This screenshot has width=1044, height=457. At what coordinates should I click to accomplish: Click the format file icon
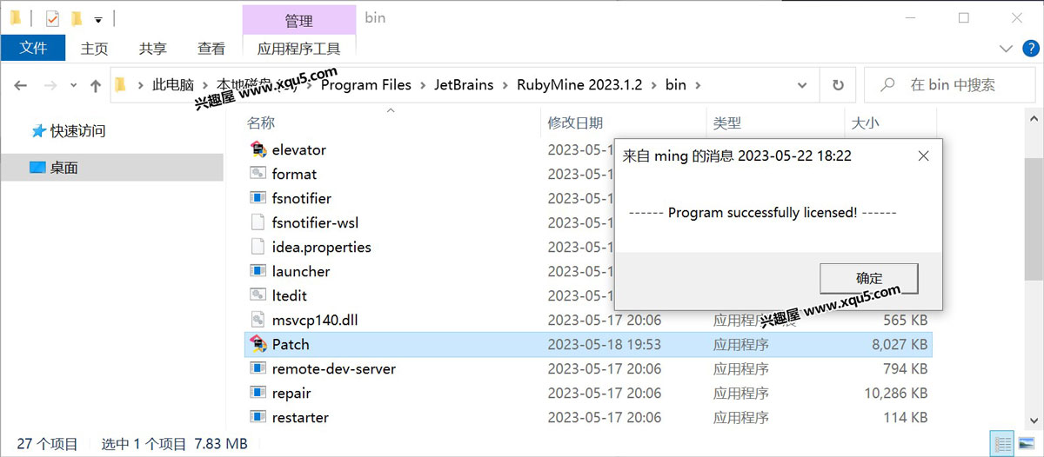(258, 174)
